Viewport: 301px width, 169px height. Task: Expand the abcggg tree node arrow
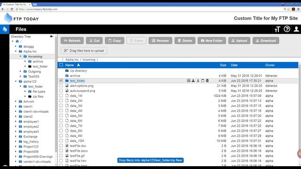[x=16, y=46]
